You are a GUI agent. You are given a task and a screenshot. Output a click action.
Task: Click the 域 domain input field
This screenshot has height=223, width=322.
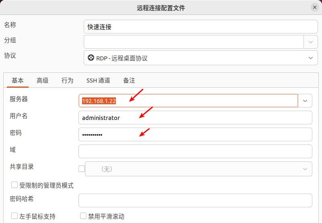[x=195, y=151]
